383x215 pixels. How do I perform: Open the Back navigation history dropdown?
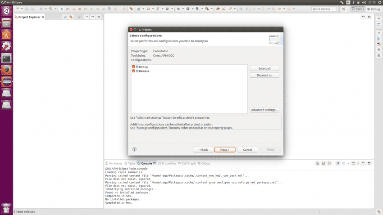[x=284, y=9]
